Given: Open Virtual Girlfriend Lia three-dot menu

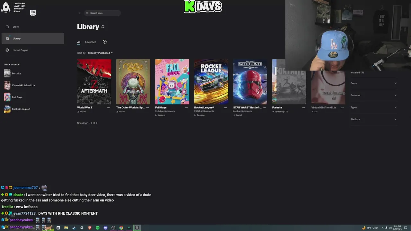Looking at the screenshot, I should [x=343, y=108].
